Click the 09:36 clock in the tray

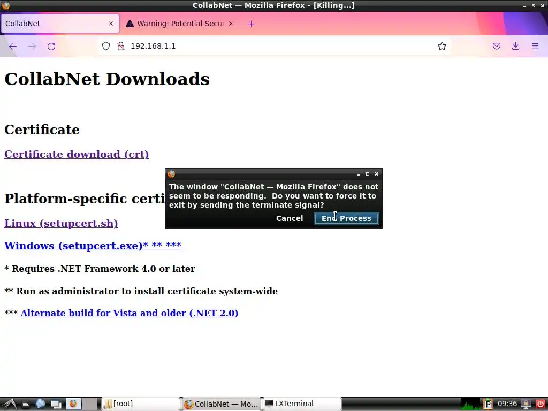(507, 404)
